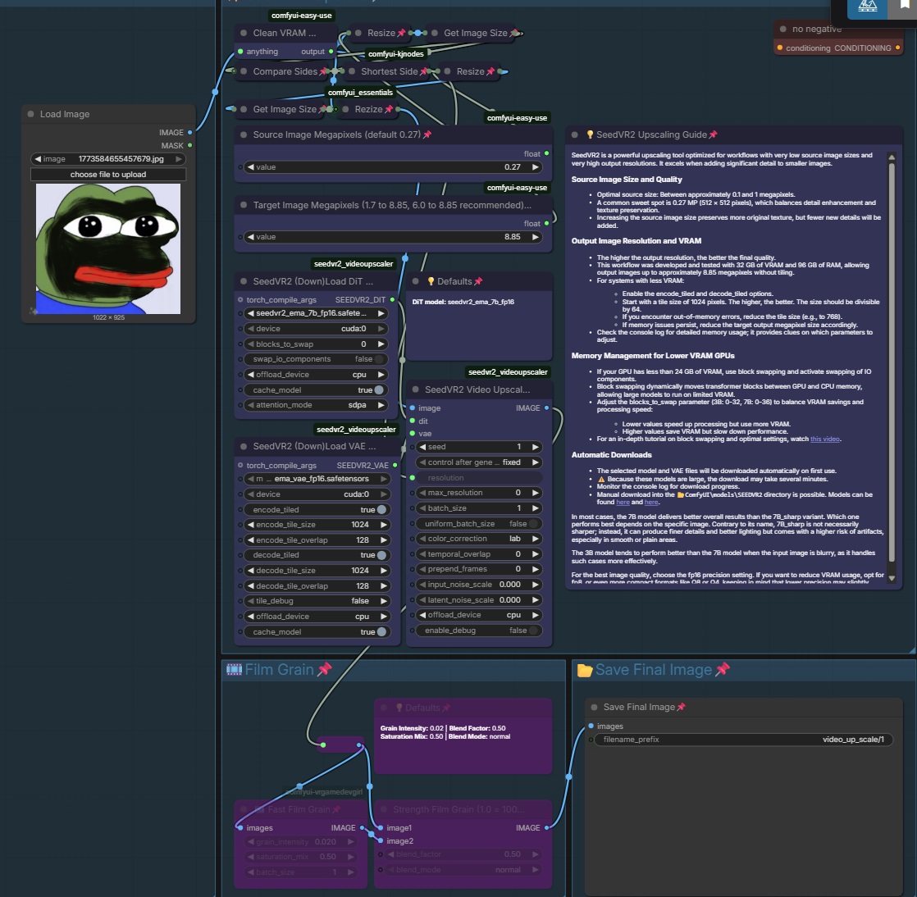Click the pin on Shortest Side node
The width and height of the screenshot is (917, 897).
coord(423,71)
